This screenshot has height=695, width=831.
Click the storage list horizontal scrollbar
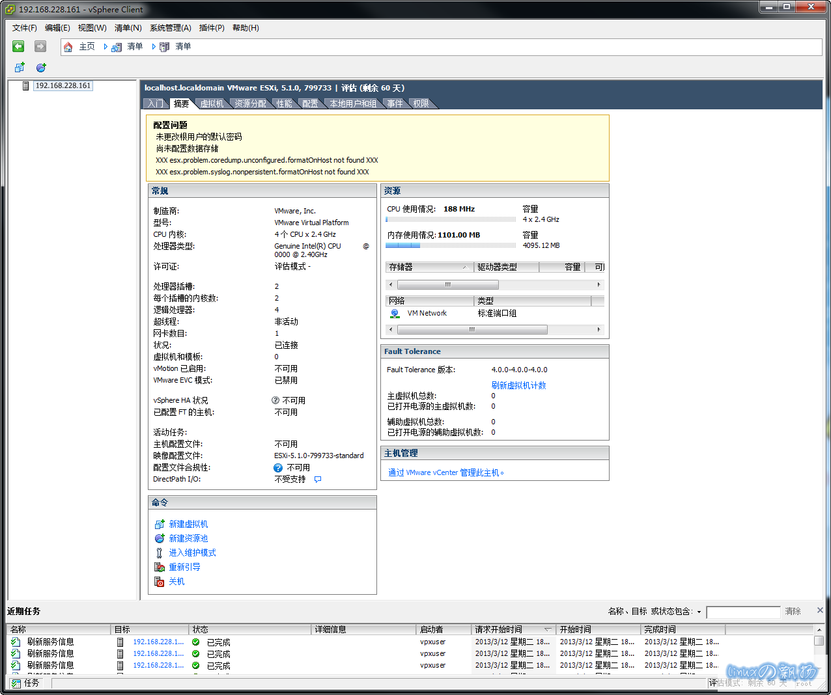click(447, 284)
